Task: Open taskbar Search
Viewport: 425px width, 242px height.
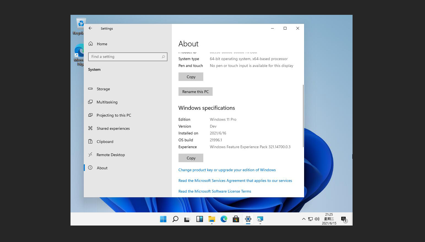Action: coord(175,219)
